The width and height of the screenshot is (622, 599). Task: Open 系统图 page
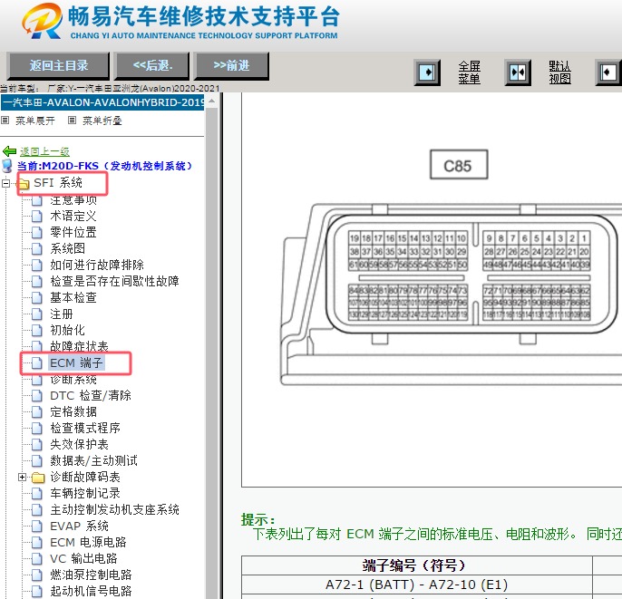[x=67, y=248]
